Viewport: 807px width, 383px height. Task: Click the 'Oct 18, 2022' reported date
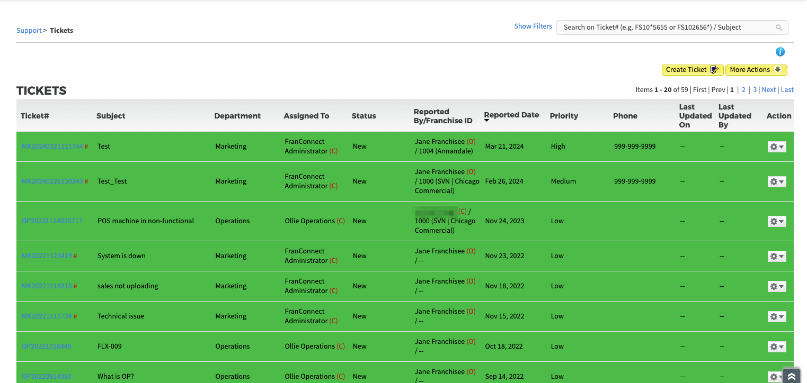tap(504, 346)
